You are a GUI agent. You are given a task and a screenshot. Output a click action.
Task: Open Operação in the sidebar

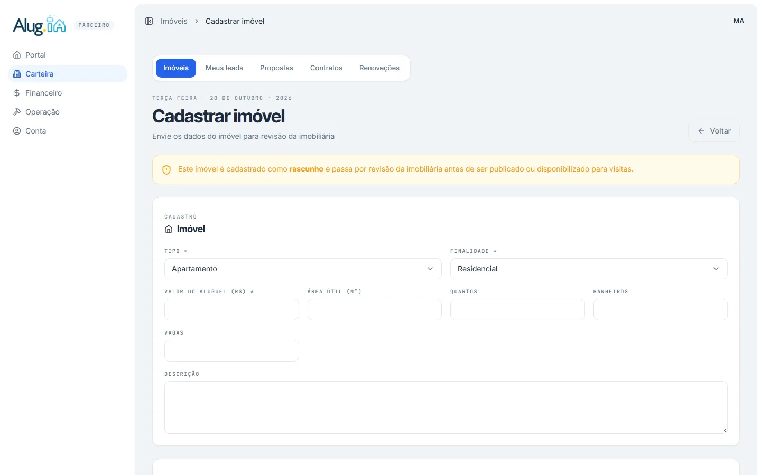coord(68,112)
